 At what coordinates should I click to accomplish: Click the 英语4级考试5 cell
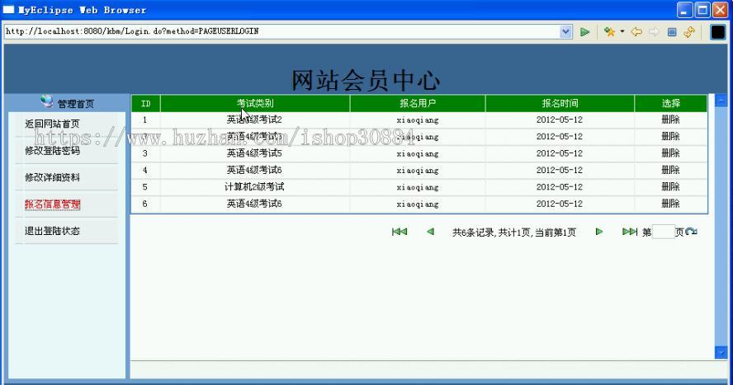pyautogui.click(x=254, y=153)
